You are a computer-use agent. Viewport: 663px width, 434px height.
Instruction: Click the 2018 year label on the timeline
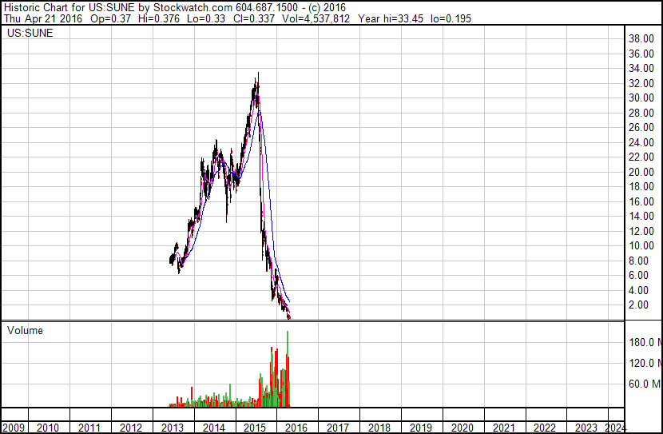(x=379, y=428)
